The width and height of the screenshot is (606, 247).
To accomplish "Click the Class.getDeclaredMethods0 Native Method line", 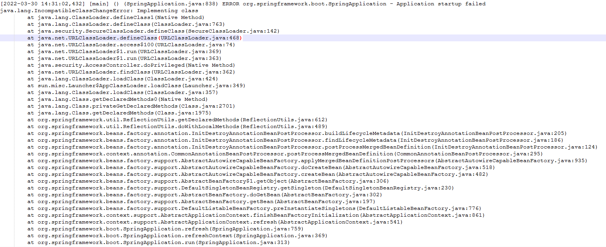I will pyautogui.click(x=117, y=99).
